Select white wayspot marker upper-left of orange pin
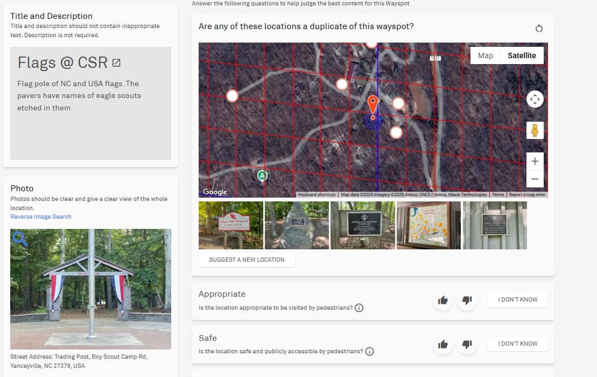The width and height of the screenshot is (597, 377). pyautogui.click(x=342, y=84)
